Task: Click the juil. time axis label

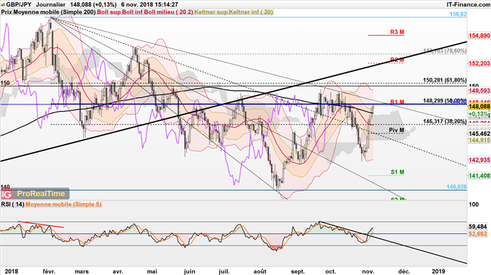Action: click(224, 271)
